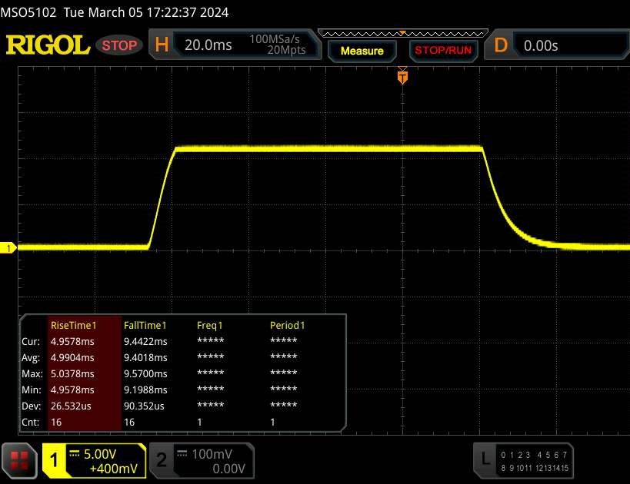The image size is (630, 484).
Task: Select the RiseTime1 measurement column header
Action: 74,326
